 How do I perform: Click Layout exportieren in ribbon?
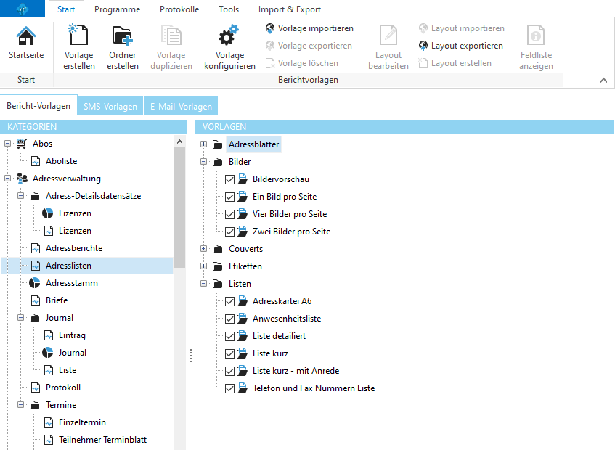pos(461,46)
